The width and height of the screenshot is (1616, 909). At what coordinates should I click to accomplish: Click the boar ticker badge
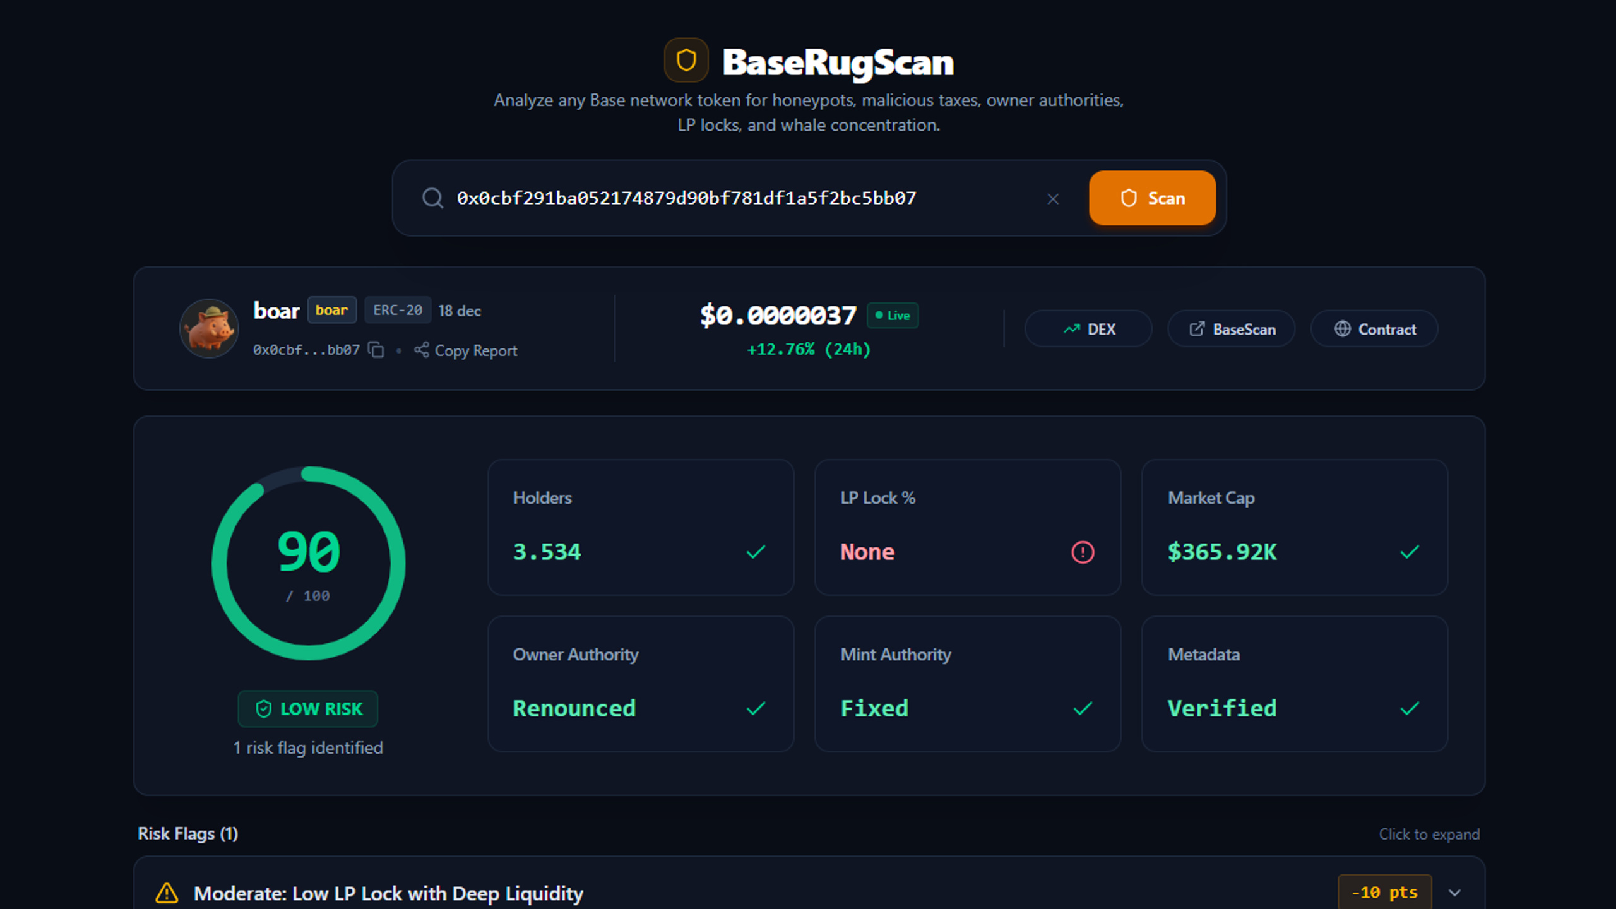[332, 310]
